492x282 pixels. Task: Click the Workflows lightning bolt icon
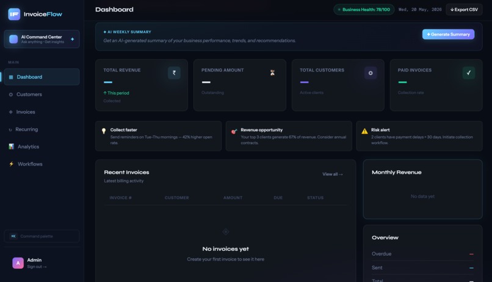click(x=12, y=164)
